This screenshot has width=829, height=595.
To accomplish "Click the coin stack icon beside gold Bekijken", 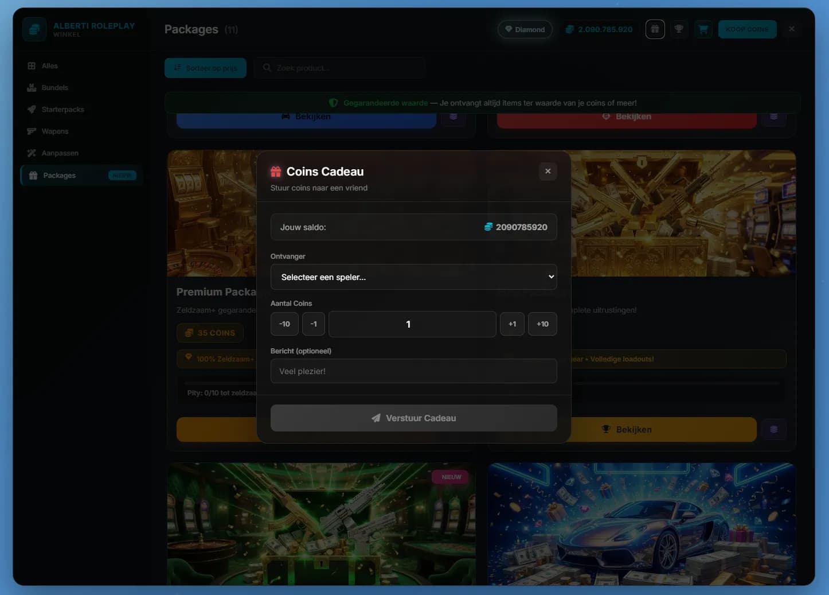I will click(773, 429).
